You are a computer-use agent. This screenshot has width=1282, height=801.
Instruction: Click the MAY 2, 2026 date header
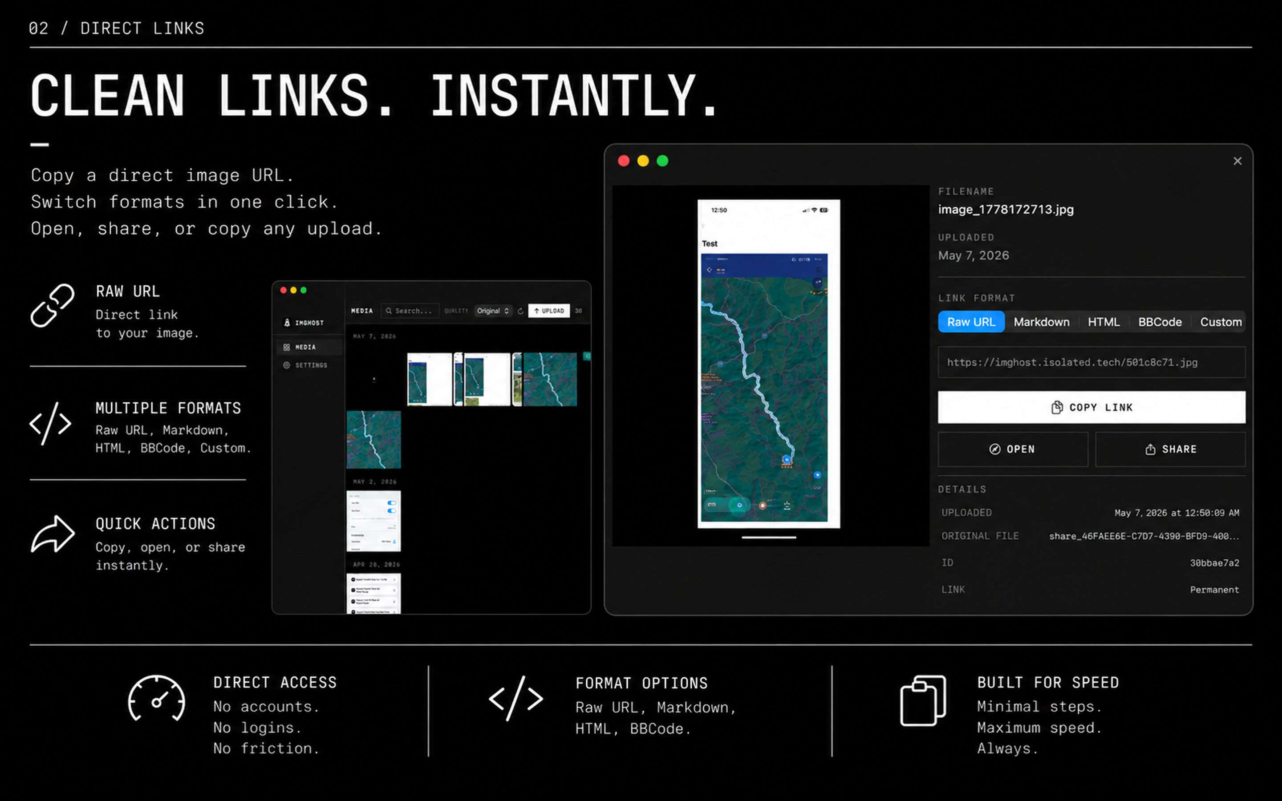pyautogui.click(x=374, y=481)
